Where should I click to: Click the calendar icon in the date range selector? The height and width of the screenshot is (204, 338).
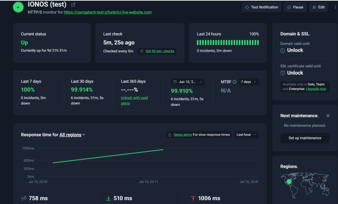click(175, 82)
